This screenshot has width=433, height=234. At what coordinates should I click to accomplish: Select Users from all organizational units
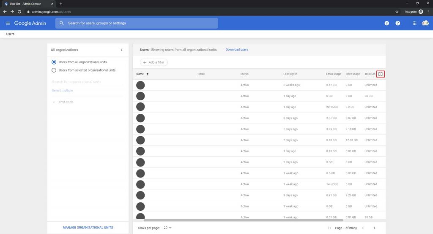point(54,62)
